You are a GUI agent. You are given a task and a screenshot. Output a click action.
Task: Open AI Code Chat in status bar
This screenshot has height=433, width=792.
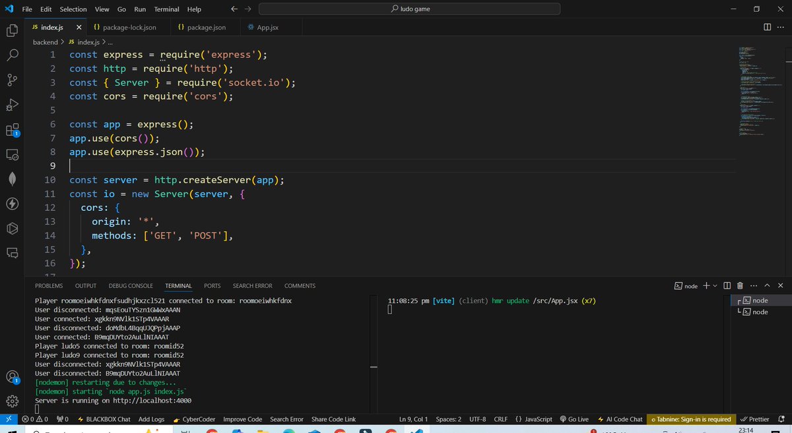619,419
